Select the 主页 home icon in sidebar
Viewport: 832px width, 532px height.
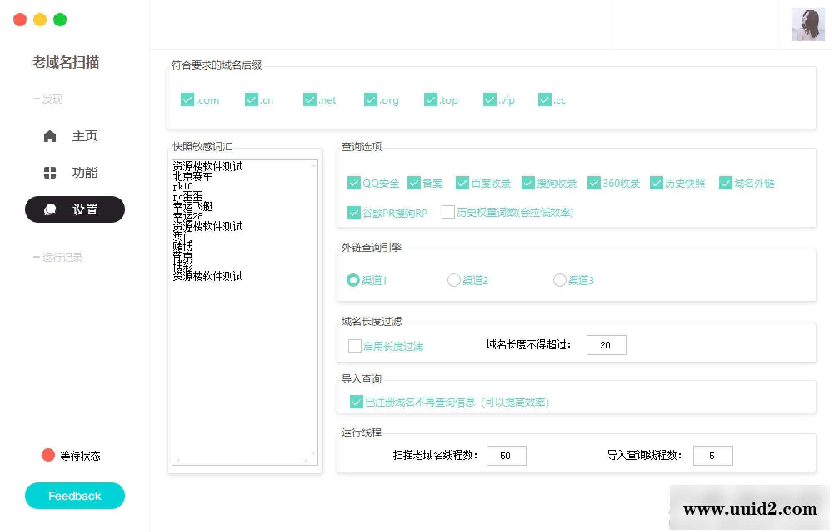(50, 136)
